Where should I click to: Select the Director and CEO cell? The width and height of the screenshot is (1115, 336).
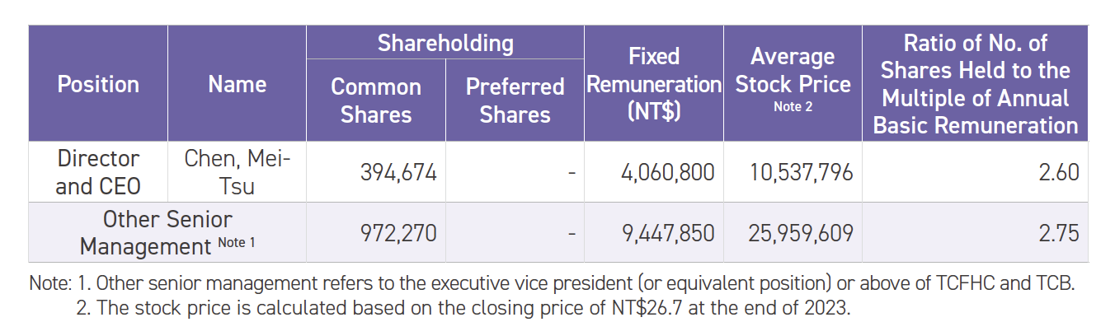pos(98,172)
